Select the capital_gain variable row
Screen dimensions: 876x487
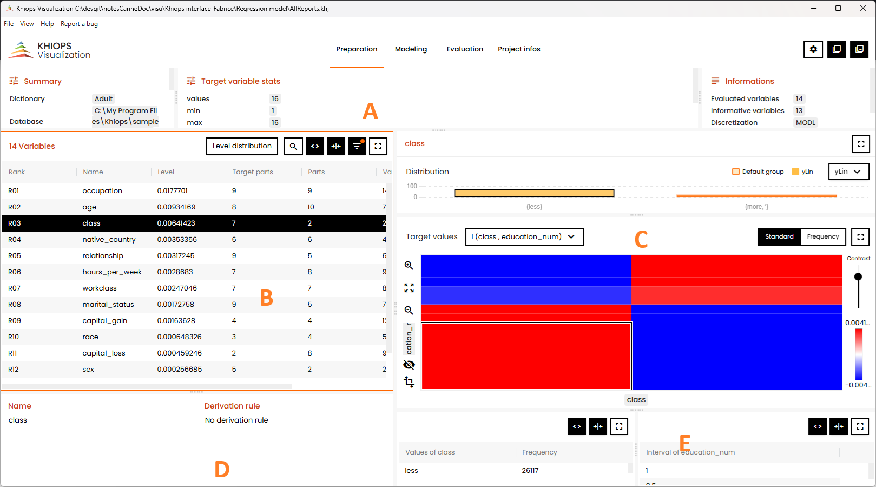[194, 321]
